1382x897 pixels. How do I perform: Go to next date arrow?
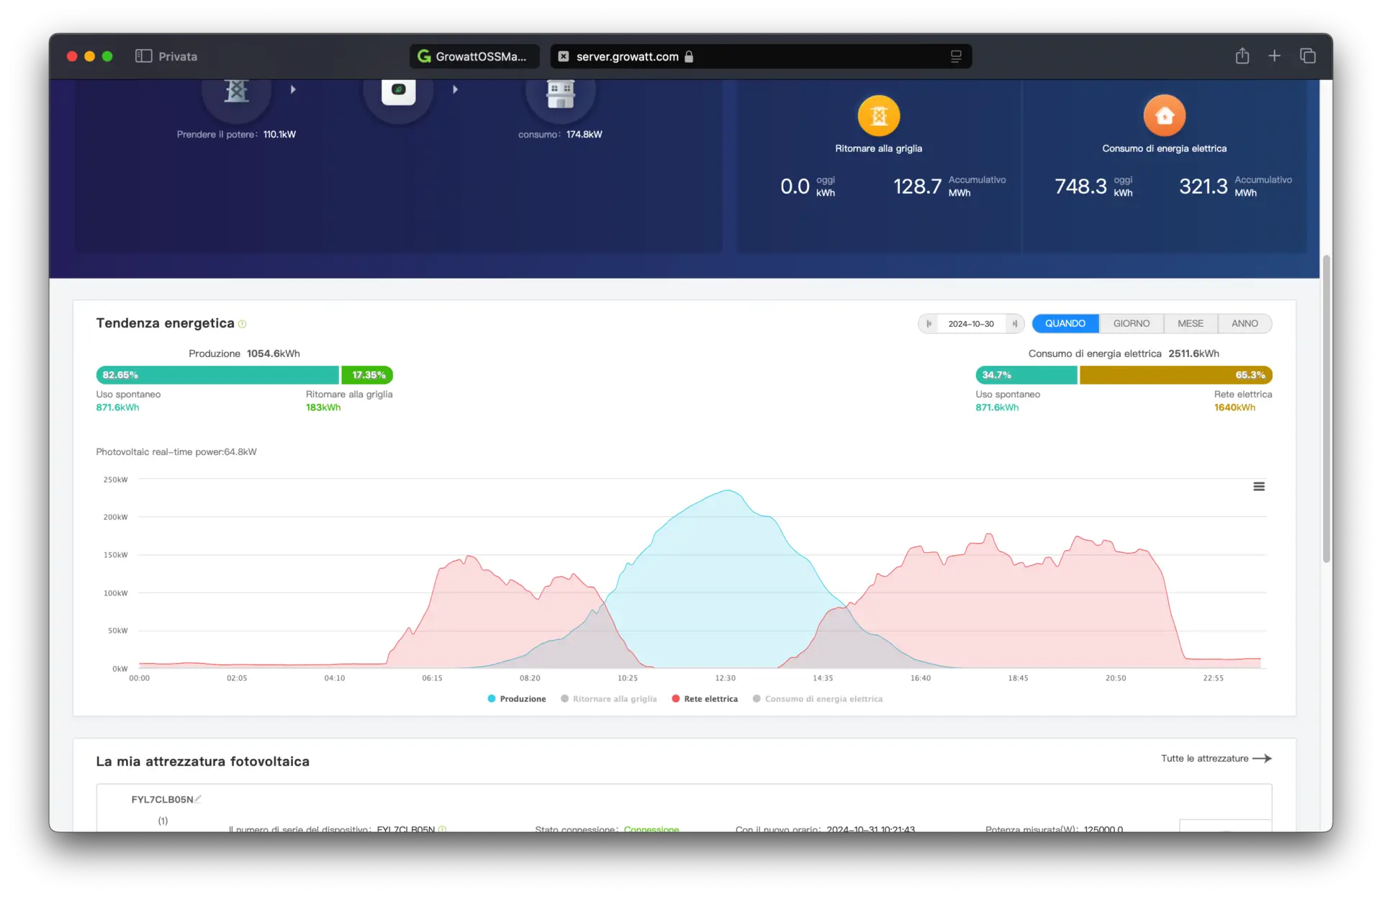coord(1015,324)
